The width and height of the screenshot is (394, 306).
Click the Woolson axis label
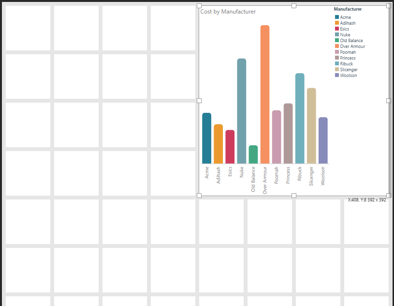[323, 176]
